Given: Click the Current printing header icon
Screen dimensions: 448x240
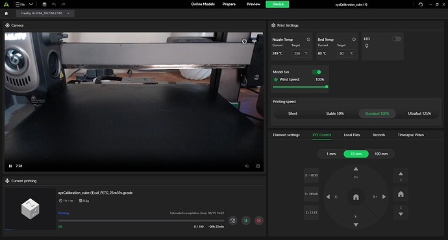Looking at the screenshot, I should click(7, 180).
